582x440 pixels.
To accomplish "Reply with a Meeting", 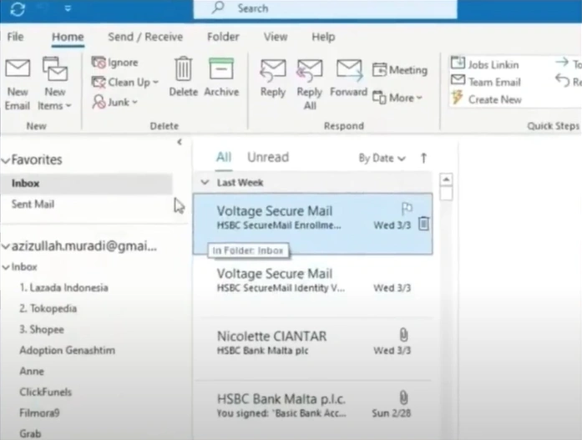I will click(x=400, y=70).
